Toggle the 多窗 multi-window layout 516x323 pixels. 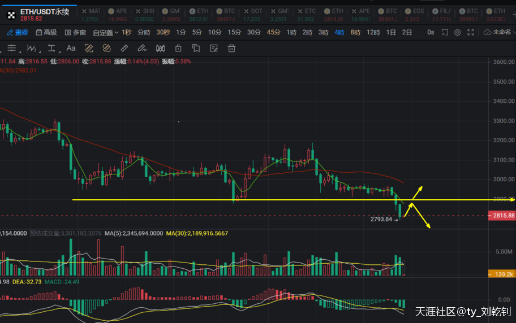76,32
